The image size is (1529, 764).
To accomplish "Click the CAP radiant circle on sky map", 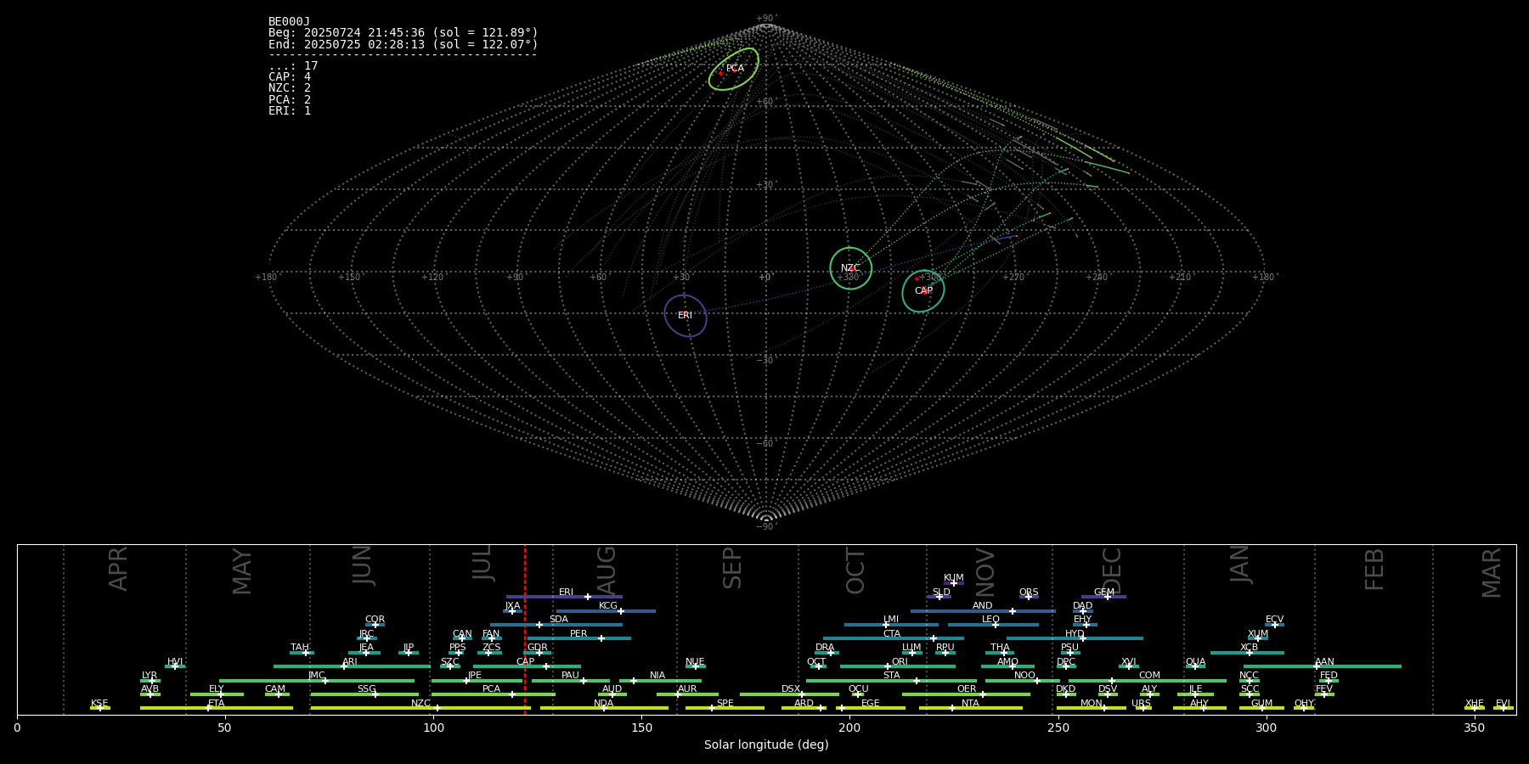I will pos(923,291).
